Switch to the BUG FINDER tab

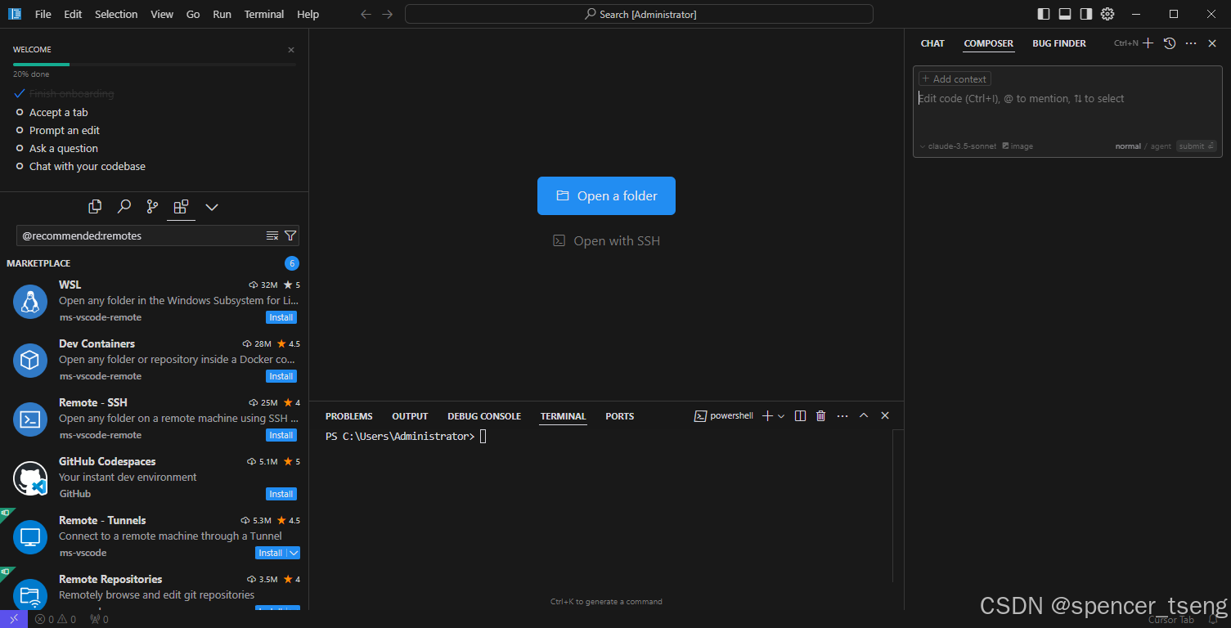coord(1059,43)
